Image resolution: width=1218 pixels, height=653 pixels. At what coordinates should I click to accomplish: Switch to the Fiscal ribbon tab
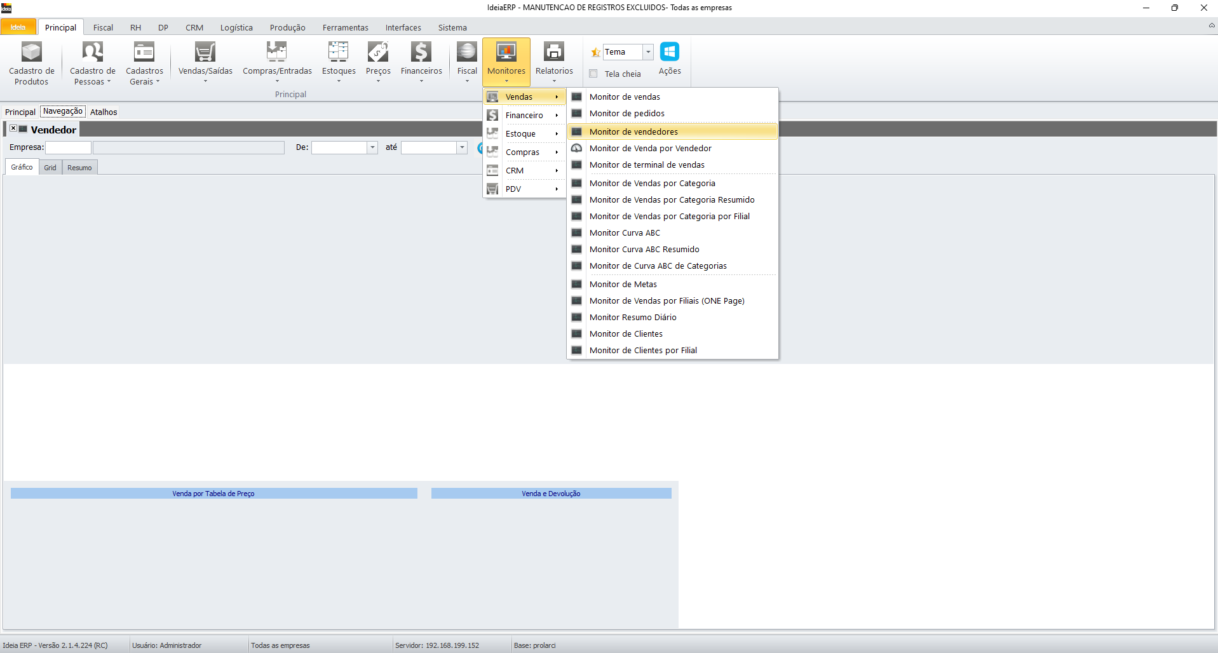103,27
